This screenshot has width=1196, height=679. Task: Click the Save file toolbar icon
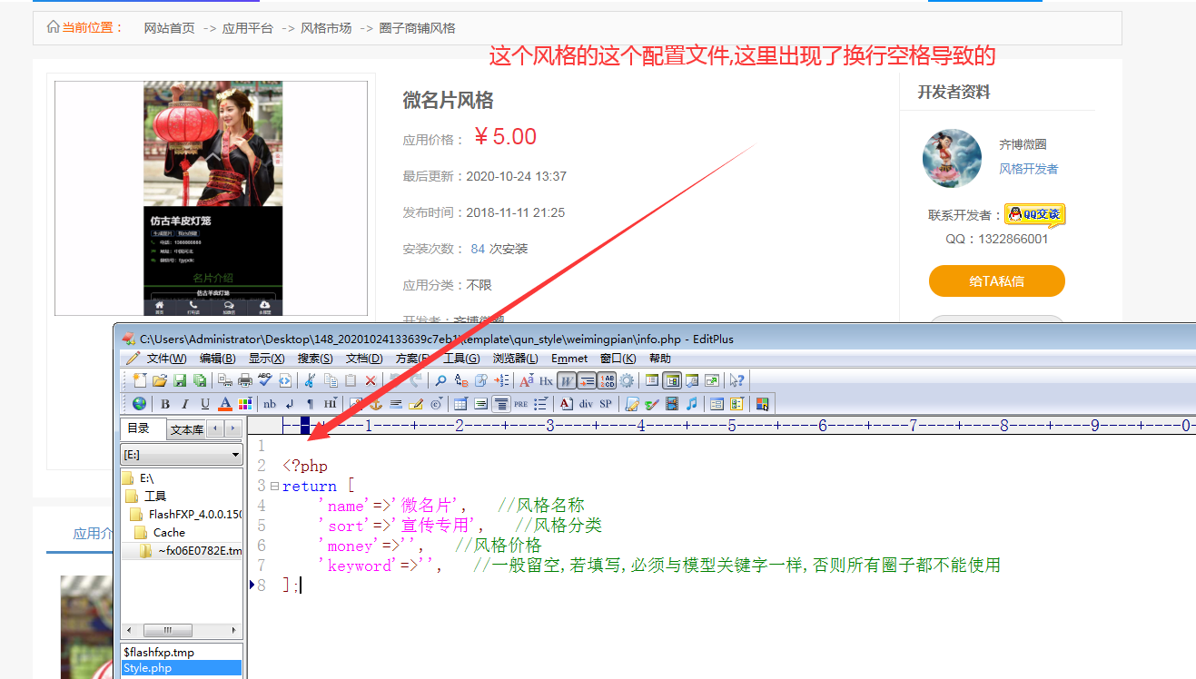click(x=180, y=380)
